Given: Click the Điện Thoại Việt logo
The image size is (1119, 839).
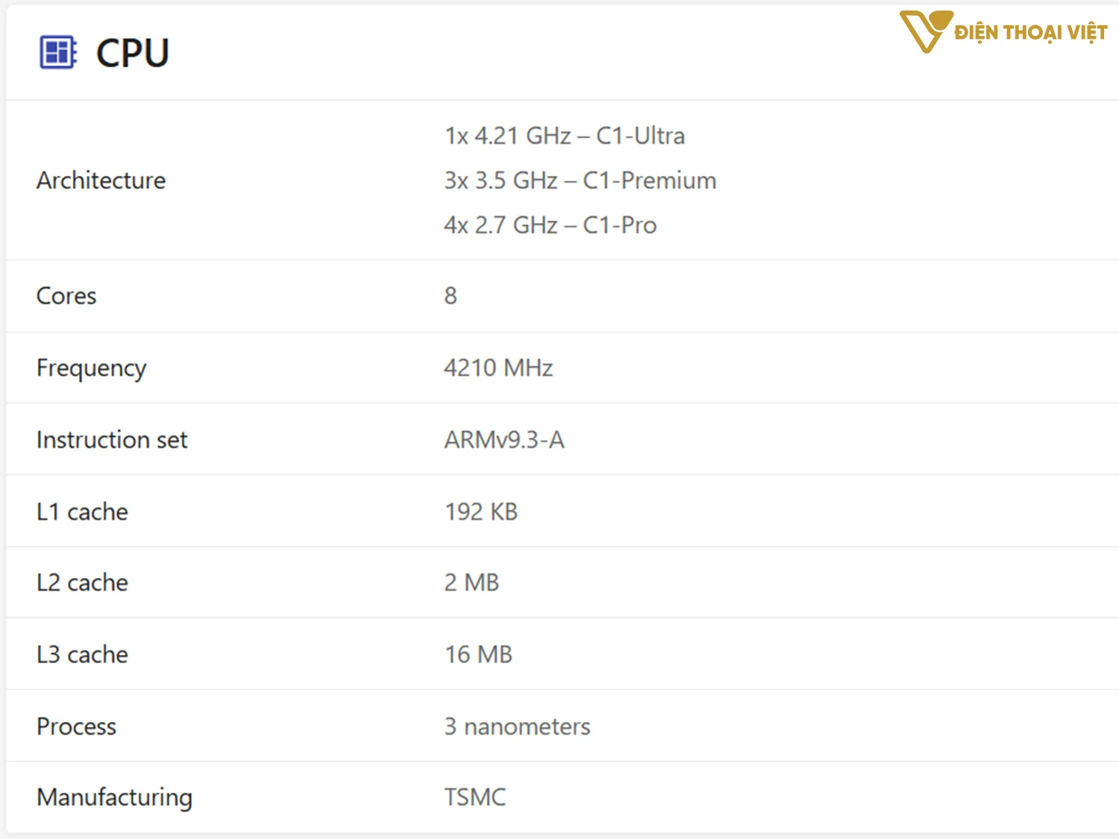Looking at the screenshot, I should (x=1003, y=32).
